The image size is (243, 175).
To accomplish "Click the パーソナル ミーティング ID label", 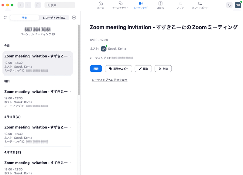I will (38, 34).
